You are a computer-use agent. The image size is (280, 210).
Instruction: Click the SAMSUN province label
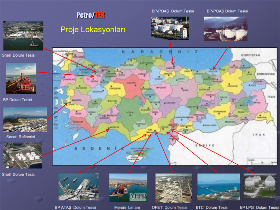(x=170, y=68)
